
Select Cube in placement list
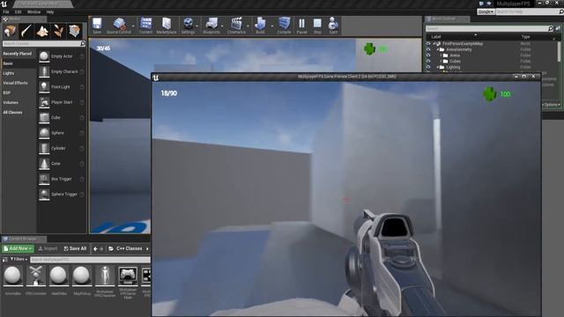click(x=62, y=117)
